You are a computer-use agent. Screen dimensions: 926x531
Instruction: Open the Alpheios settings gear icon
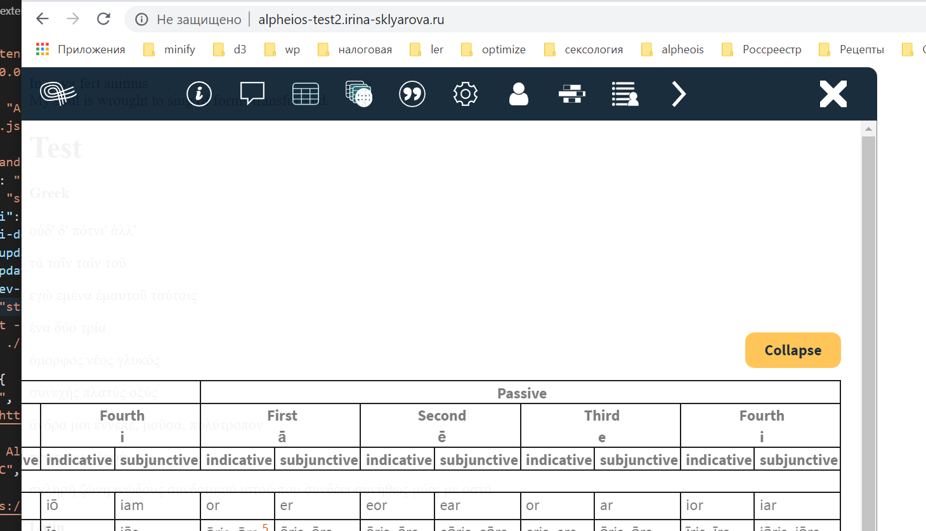(x=465, y=93)
